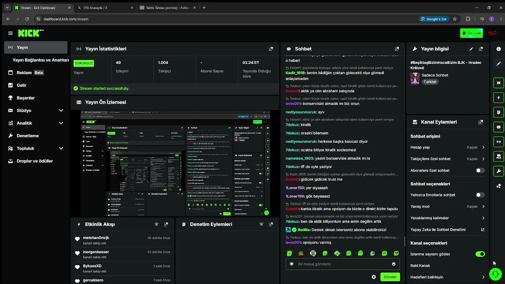Click metehan0mrjk in activity feed
Screen dimensions: 505x284
(x=96, y=238)
